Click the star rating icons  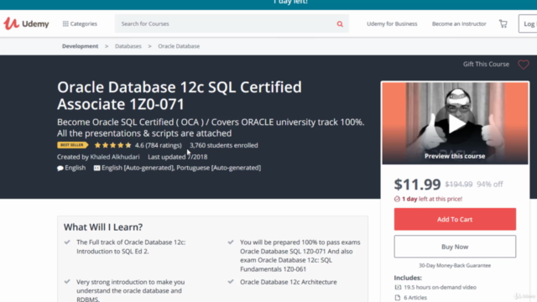point(112,145)
